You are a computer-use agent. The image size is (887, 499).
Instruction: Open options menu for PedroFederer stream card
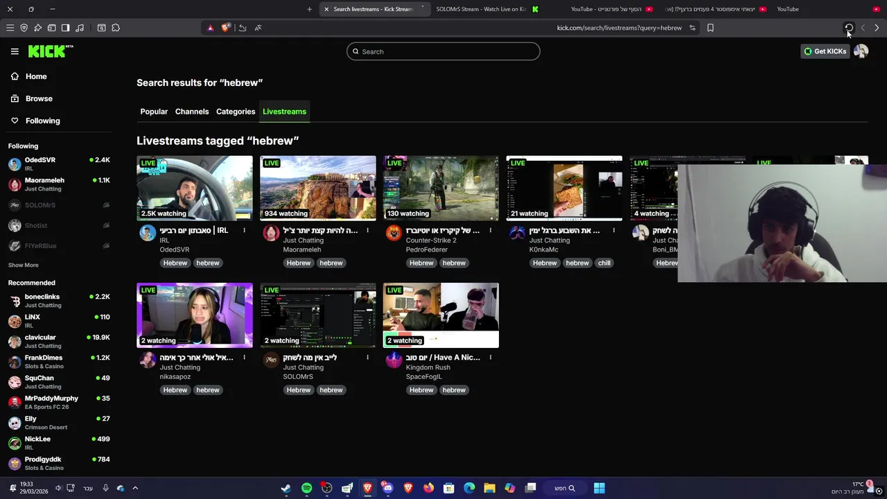click(490, 230)
